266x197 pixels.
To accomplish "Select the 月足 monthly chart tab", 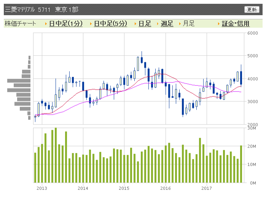I will tap(189, 24).
